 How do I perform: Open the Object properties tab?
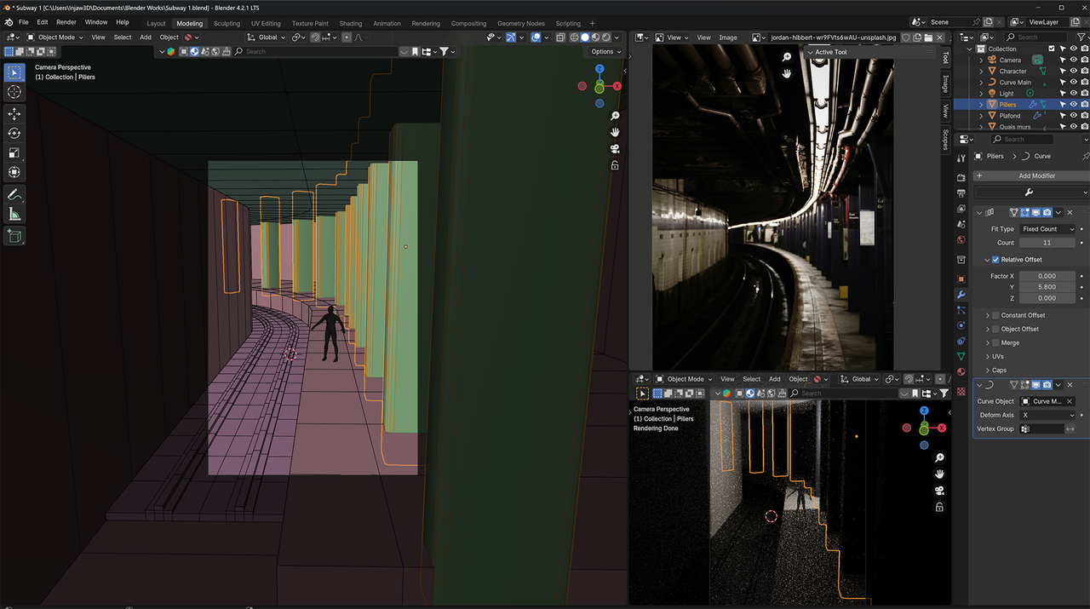(x=961, y=279)
